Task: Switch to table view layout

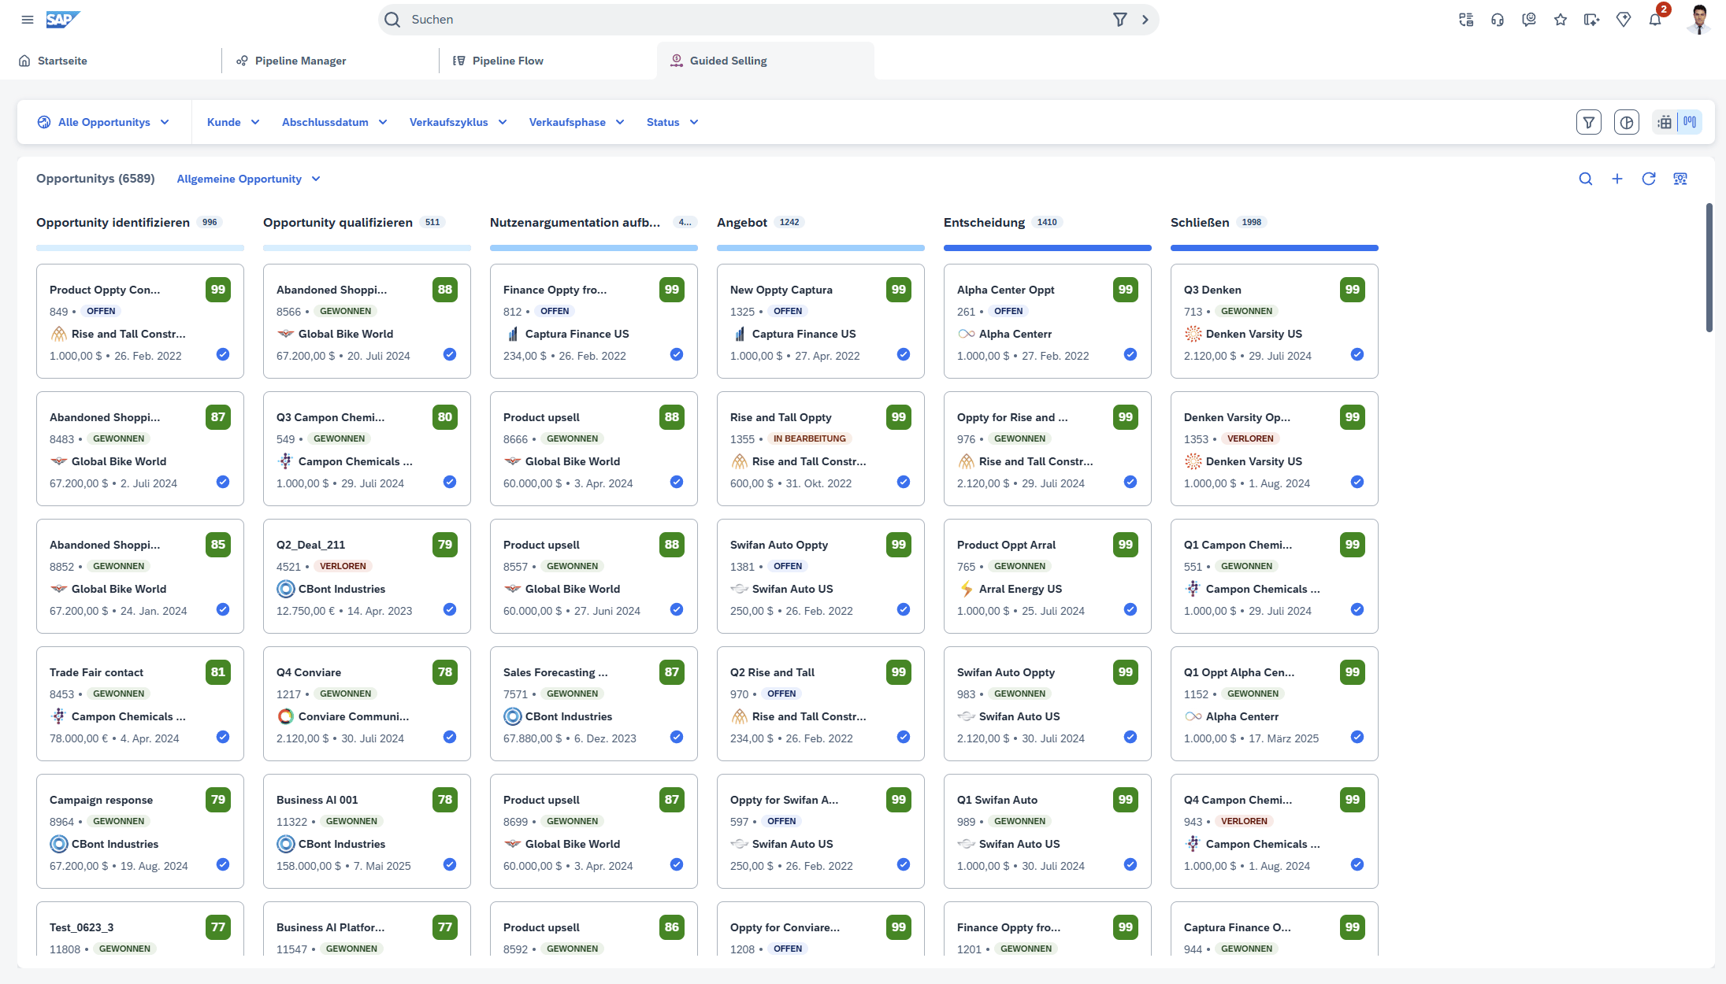Action: coord(1665,122)
